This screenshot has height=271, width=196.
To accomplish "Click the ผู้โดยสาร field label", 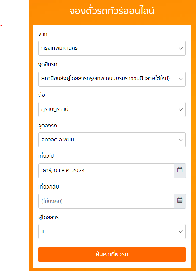I will (x=48, y=217).
